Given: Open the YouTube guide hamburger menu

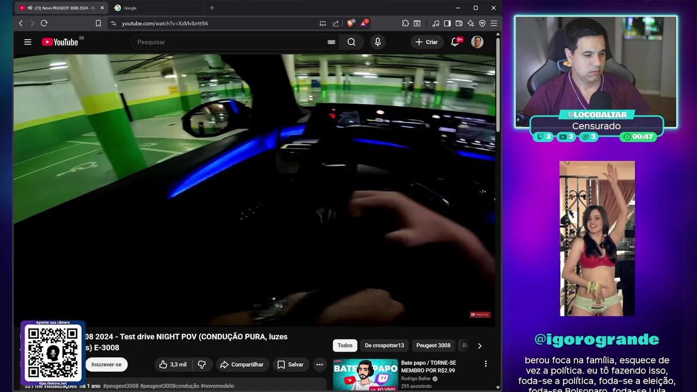Looking at the screenshot, I should [x=28, y=42].
